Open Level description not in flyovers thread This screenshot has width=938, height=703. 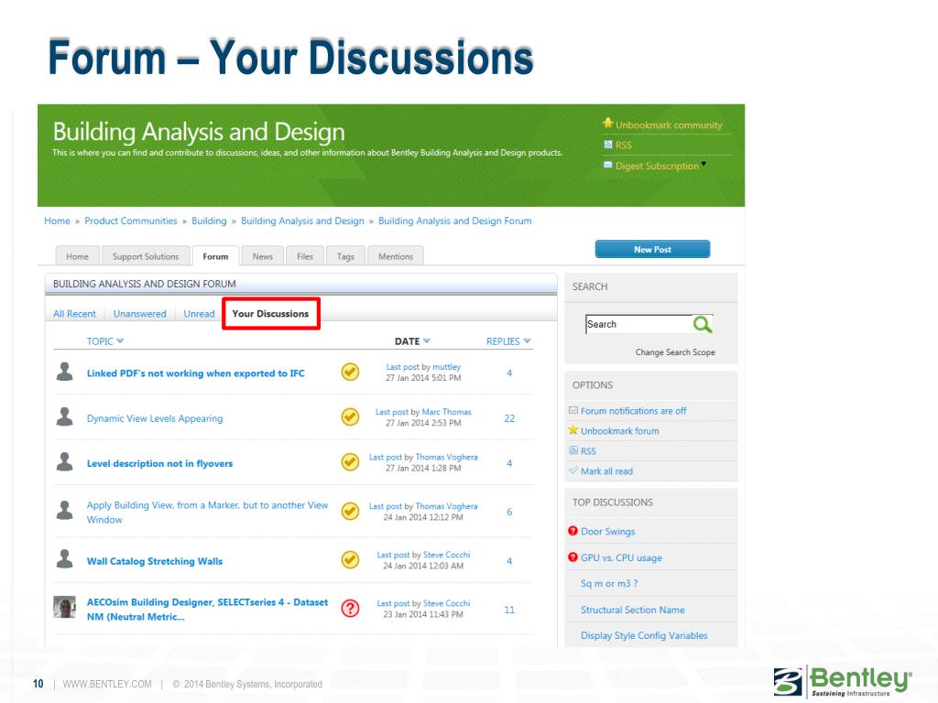pos(159,463)
